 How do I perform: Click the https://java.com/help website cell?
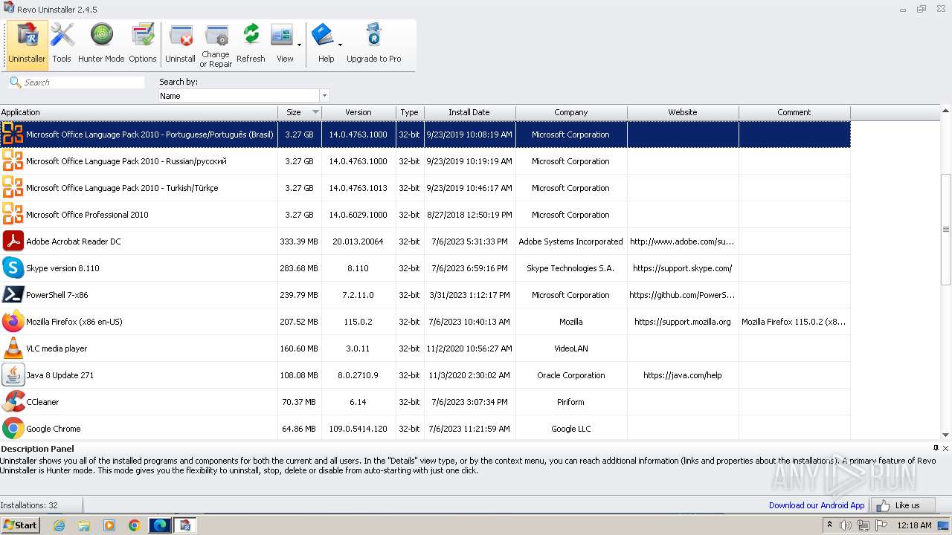[683, 375]
